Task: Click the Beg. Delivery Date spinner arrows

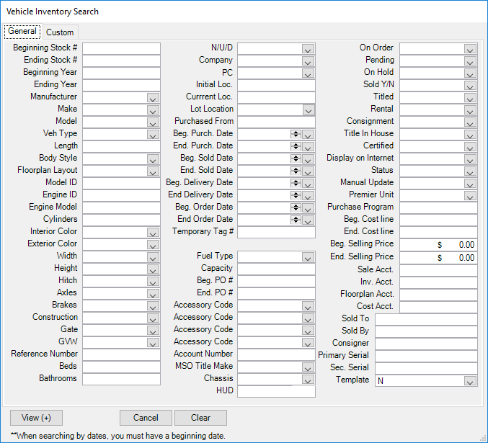Action: pyautogui.click(x=296, y=183)
